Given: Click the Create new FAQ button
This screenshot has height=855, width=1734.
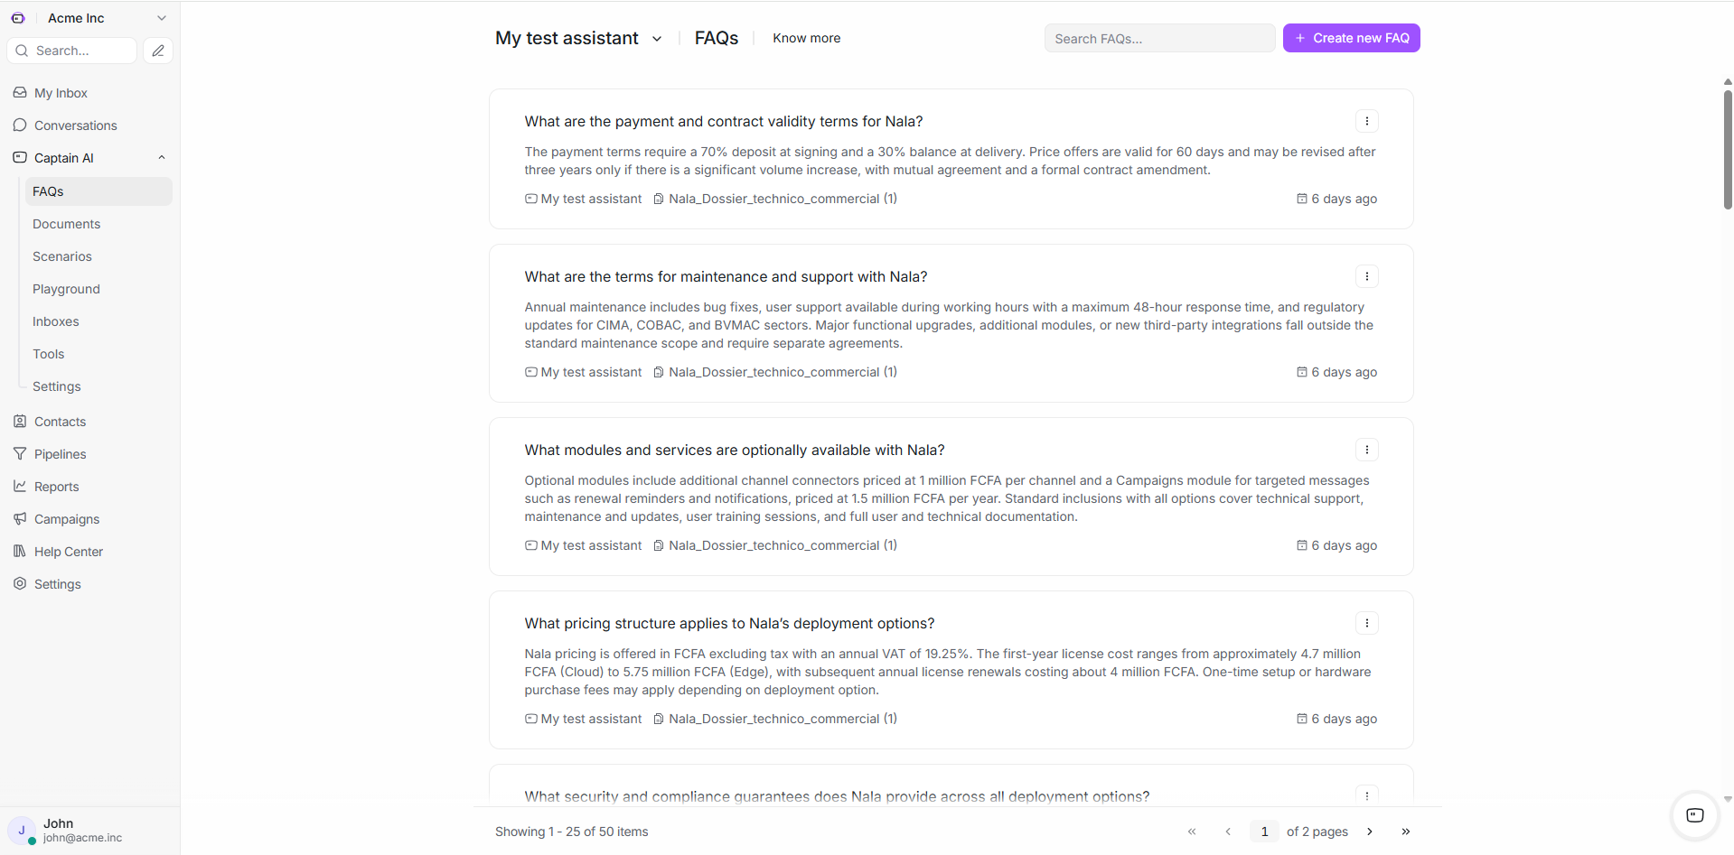Looking at the screenshot, I should tap(1351, 38).
